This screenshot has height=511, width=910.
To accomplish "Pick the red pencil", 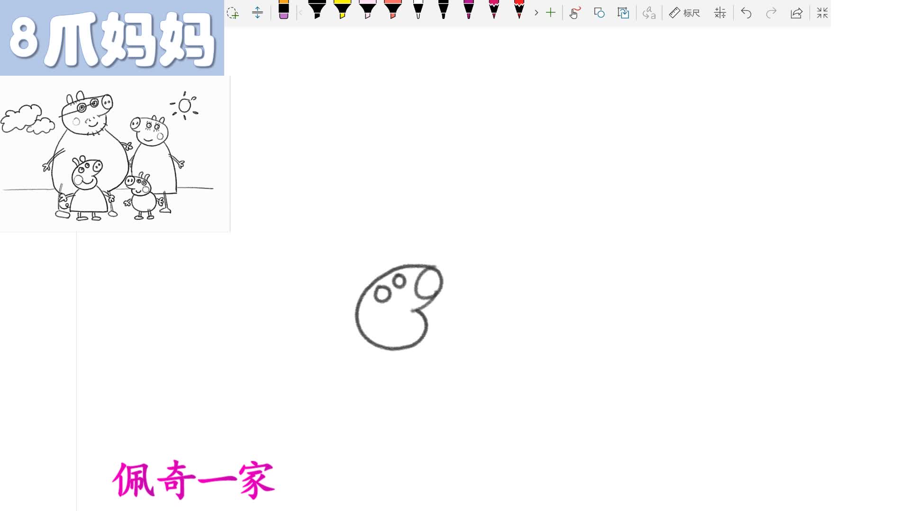I will point(519,10).
